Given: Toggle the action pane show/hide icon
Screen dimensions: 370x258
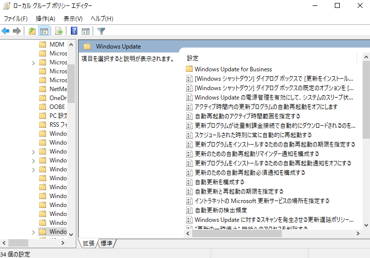Looking at the screenshot, I should coord(86,31).
